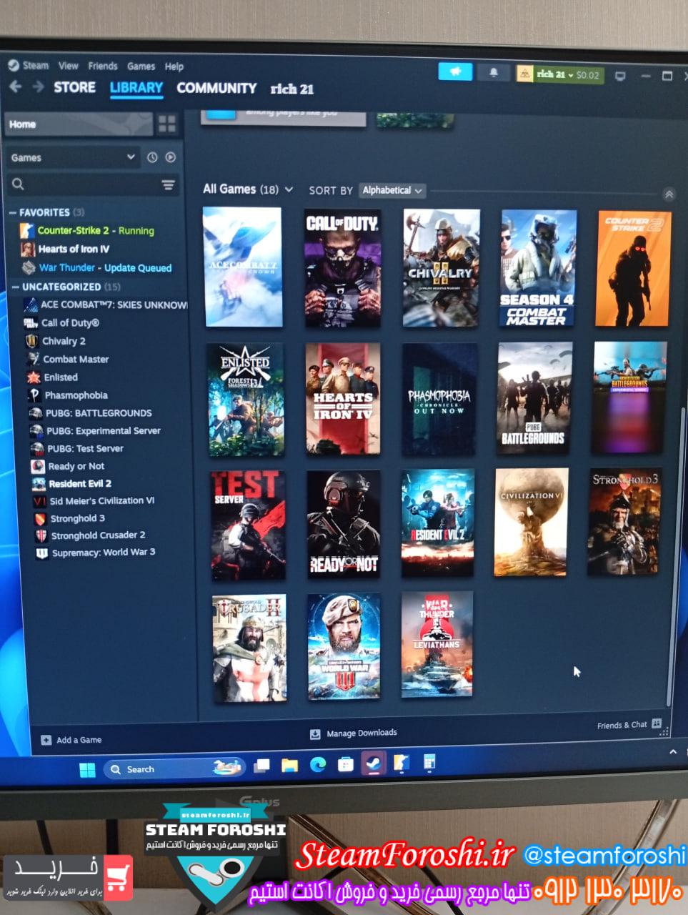Open the Alphabetical sort dropdown
The width and height of the screenshot is (688, 915).
click(x=392, y=190)
